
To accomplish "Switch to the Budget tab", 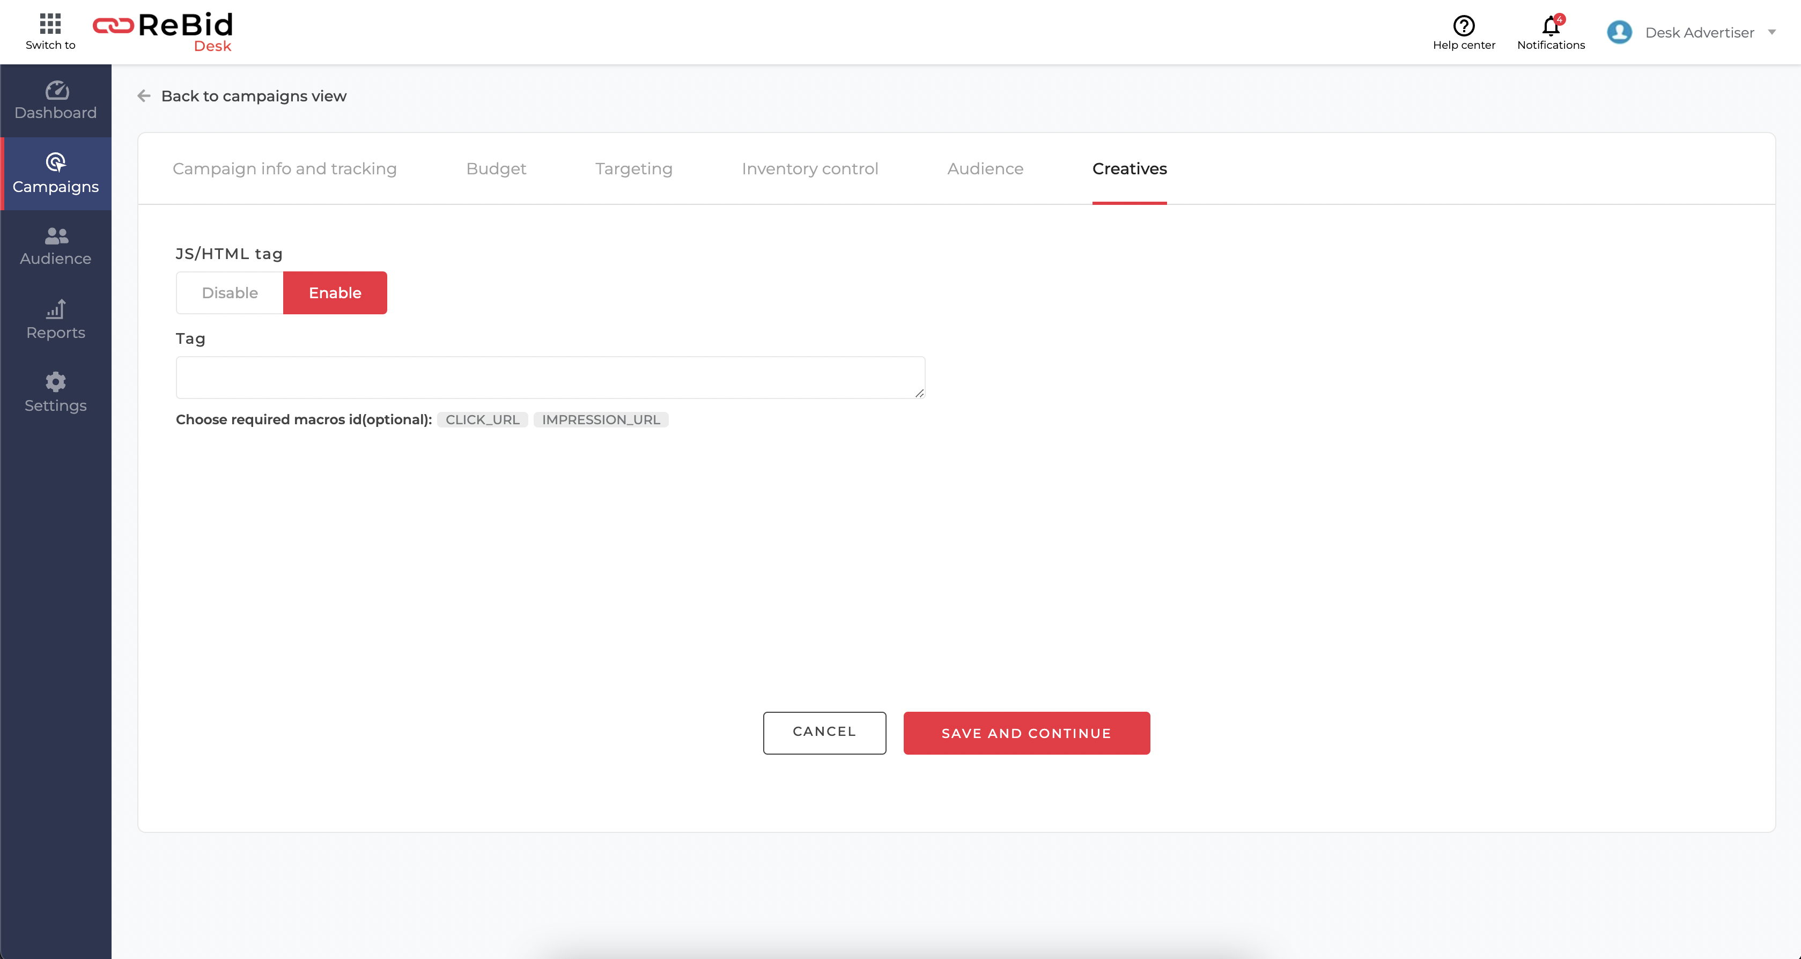I will click(x=496, y=168).
